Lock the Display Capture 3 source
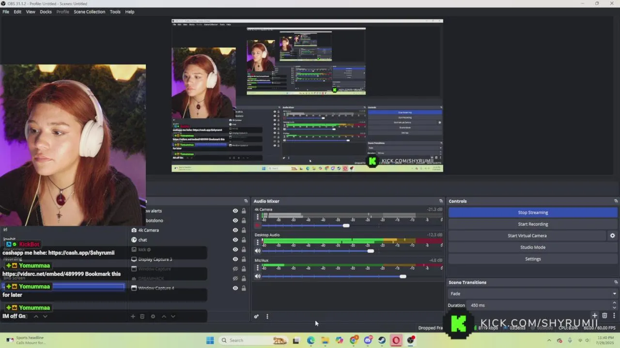Screen dimensions: 620x348 pos(244,259)
